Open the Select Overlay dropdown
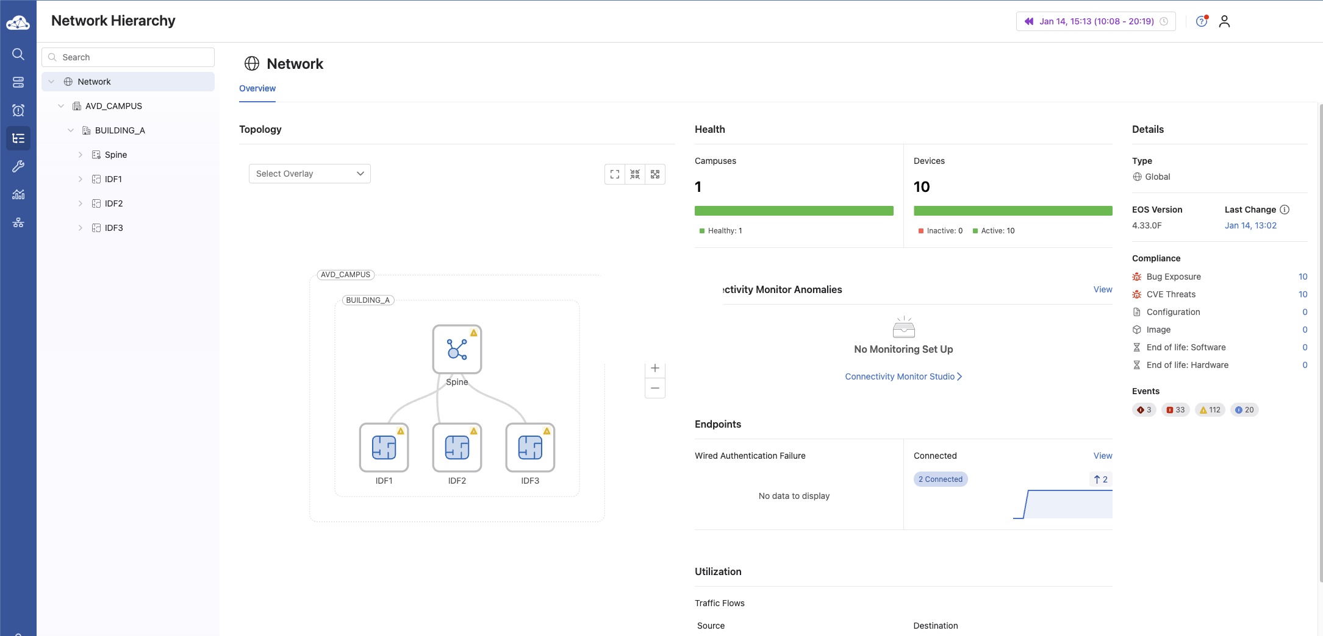This screenshot has height=636, width=1323. [309, 173]
